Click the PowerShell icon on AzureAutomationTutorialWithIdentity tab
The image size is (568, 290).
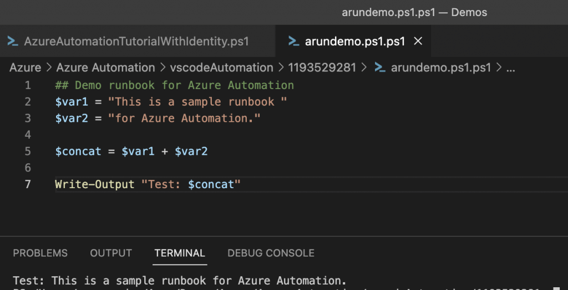pos(12,41)
